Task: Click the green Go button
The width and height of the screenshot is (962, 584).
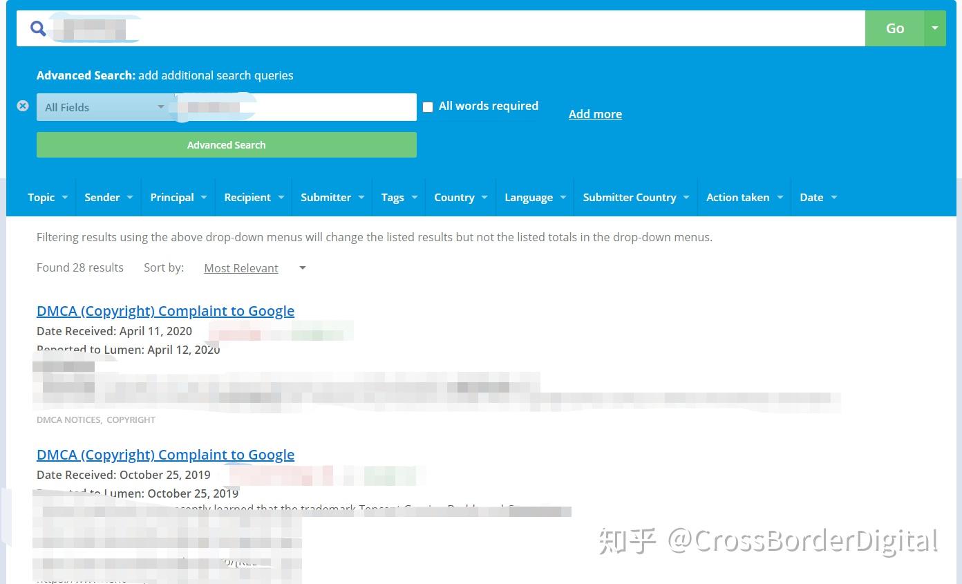Action: [x=894, y=28]
